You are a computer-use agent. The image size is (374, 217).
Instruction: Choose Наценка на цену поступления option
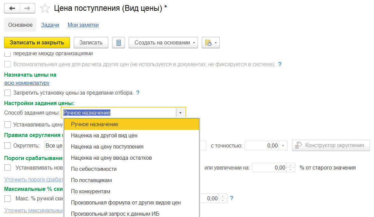coord(107,146)
